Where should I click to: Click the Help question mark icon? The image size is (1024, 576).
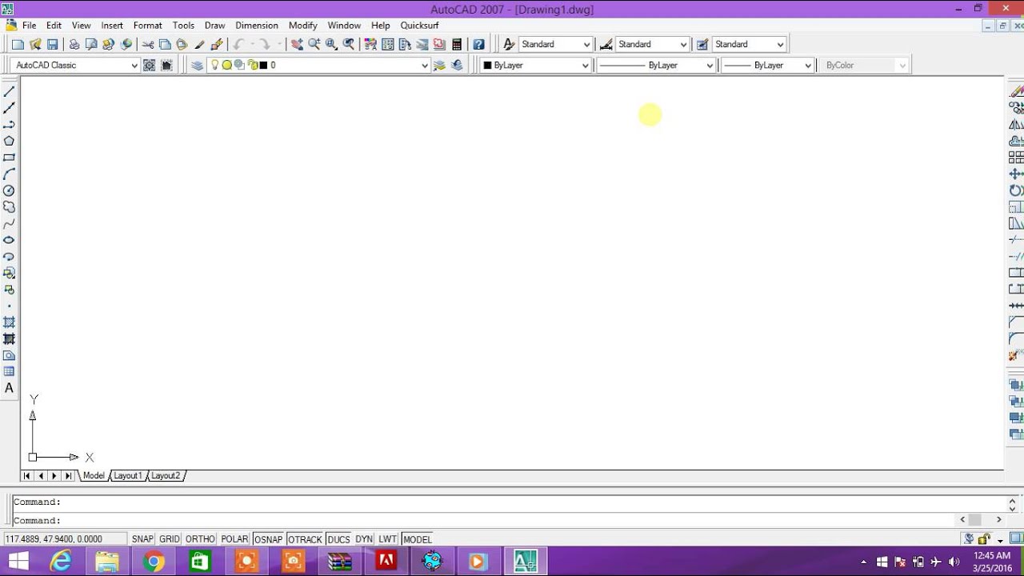point(478,44)
